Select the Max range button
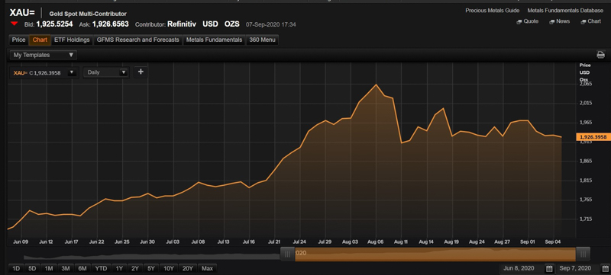 [x=207, y=268]
